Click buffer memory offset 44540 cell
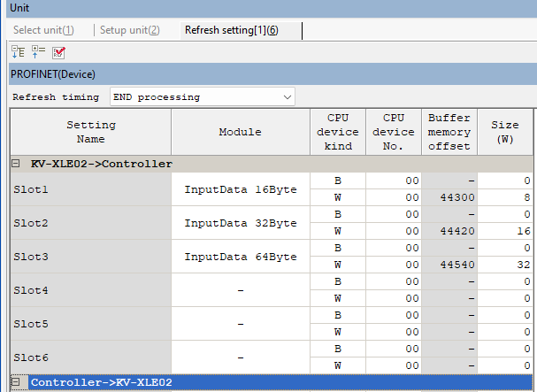The height and width of the screenshot is (392, 537). [x=449, y=265]
